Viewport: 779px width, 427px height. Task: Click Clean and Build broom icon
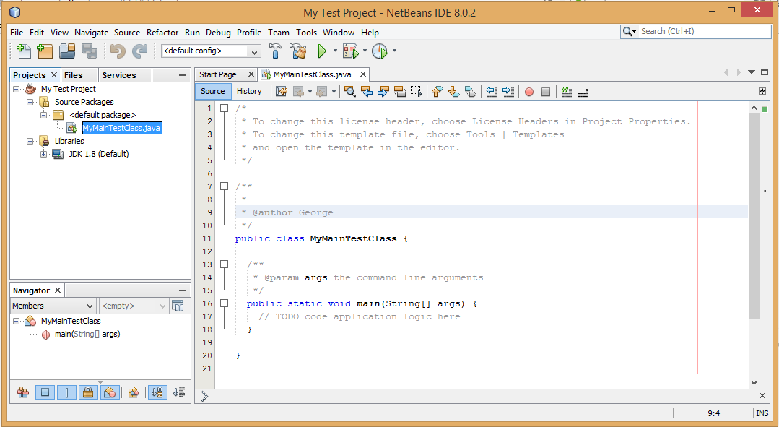click(297, 51)
